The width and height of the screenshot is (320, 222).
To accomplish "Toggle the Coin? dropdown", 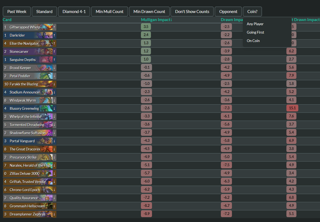I will point(252,11).
